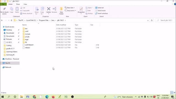This screenshot has width=176, height=99.
Task: Open Microsoft Edge from taskbar
Action: point(47,97)
